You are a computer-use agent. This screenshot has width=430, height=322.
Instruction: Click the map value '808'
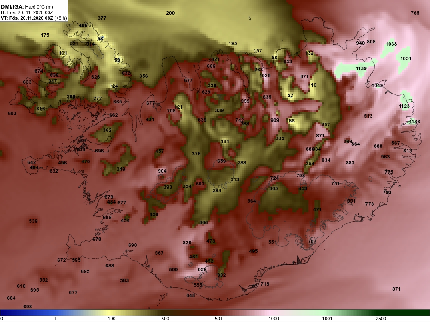coord(371,42)
